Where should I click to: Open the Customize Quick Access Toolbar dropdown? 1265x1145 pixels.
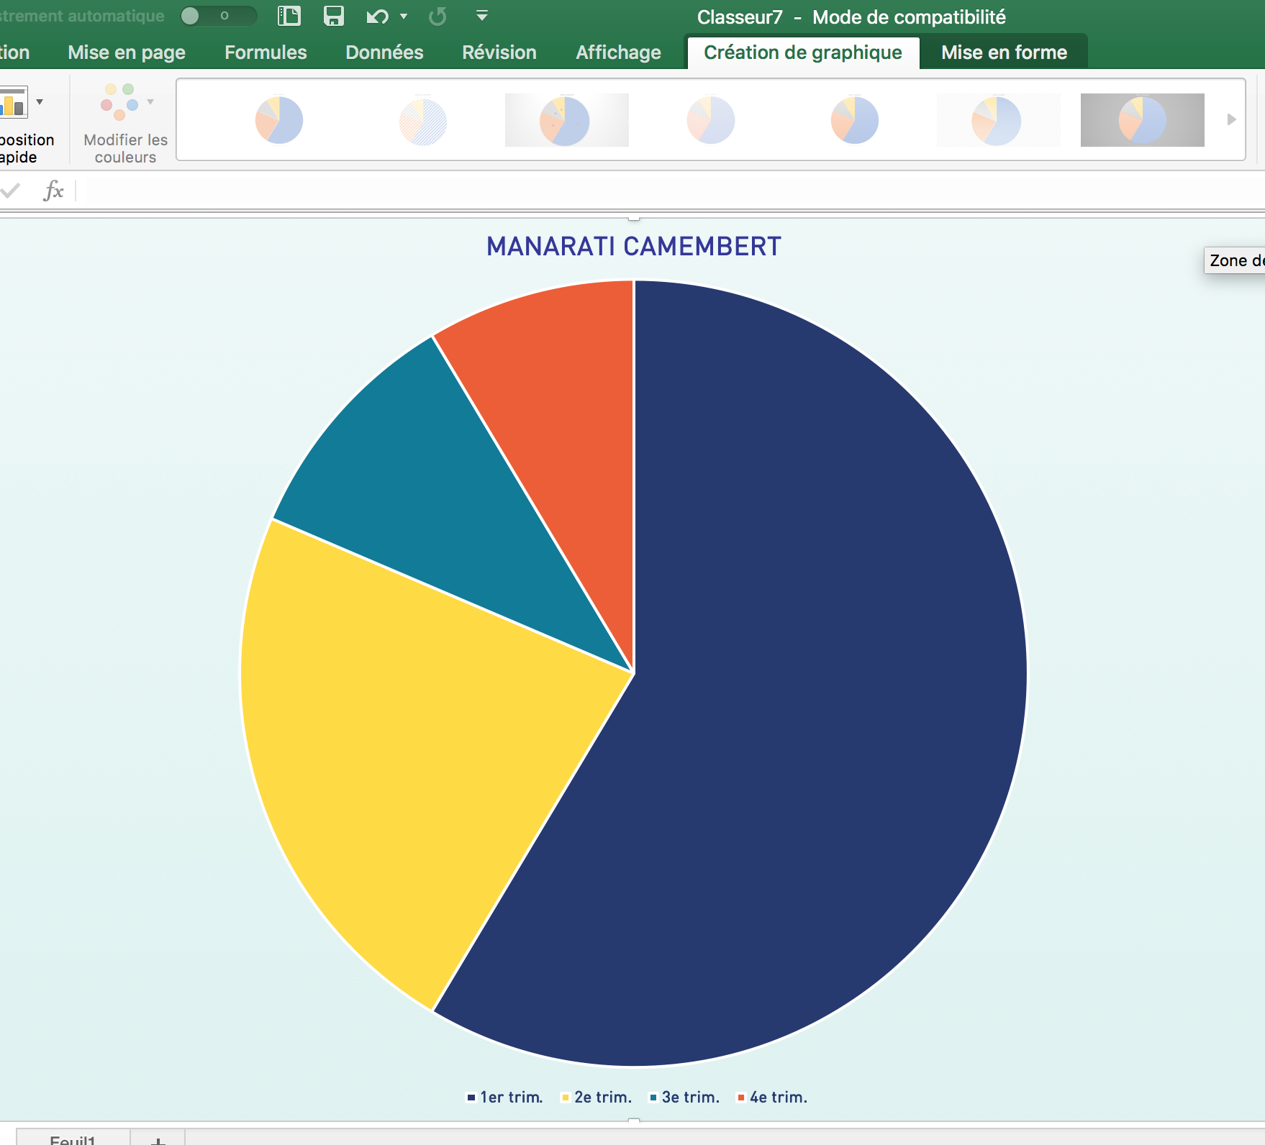[482, 16]
